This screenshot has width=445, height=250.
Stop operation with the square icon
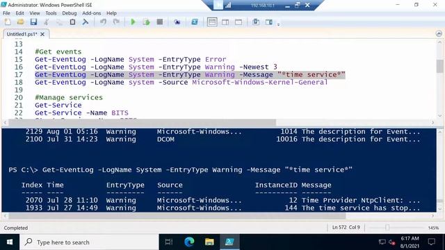160,22
